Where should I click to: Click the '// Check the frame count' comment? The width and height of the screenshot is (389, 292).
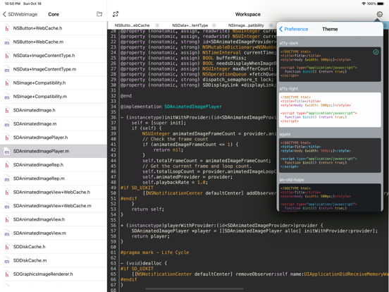tap(175, 139)
